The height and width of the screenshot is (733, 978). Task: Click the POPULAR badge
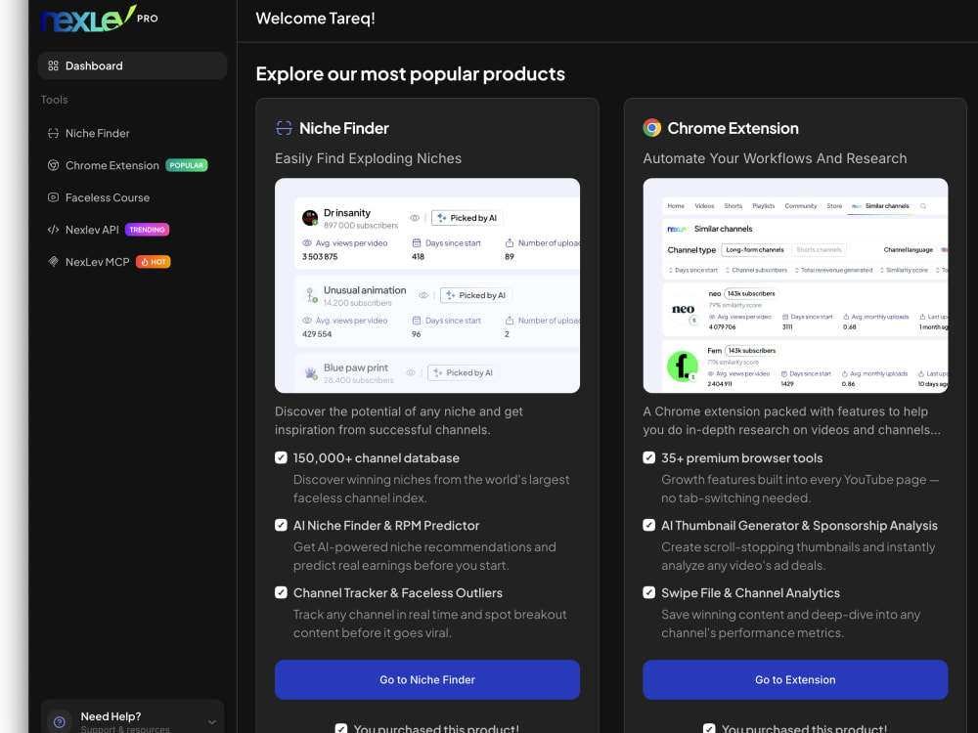click(187, 165)
